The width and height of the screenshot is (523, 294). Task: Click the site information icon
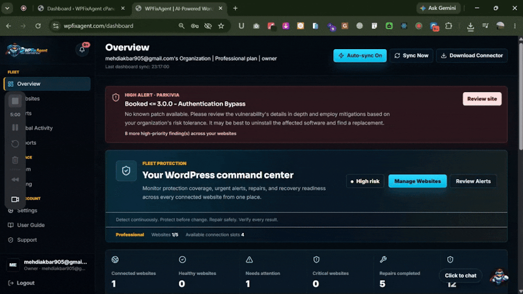56,26
